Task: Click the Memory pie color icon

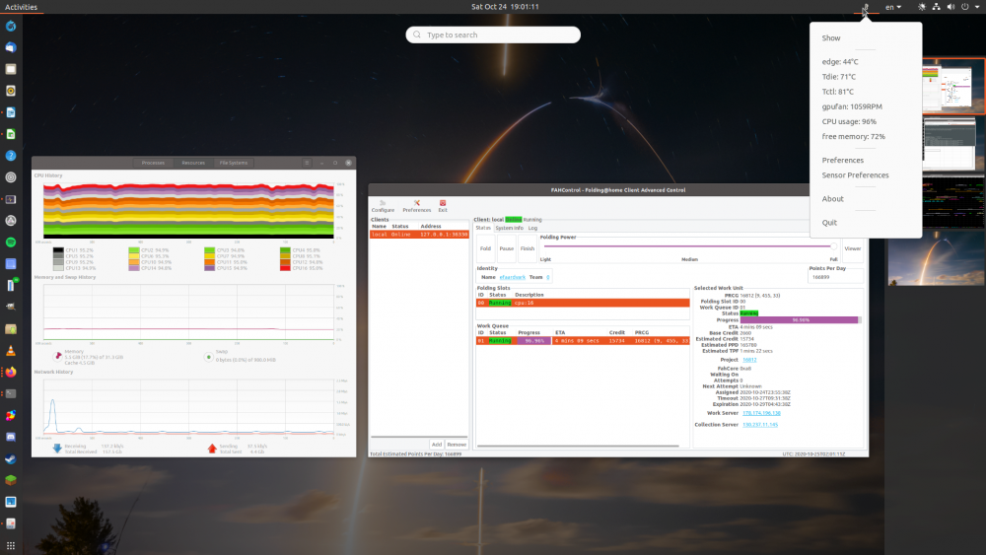Action: click(x=58, y=356)
